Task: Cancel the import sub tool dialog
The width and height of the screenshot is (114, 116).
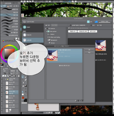Action: tap(89, 52)
